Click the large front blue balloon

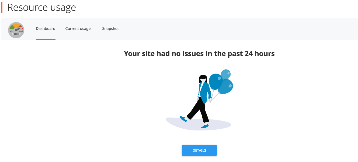coord(215,81)
